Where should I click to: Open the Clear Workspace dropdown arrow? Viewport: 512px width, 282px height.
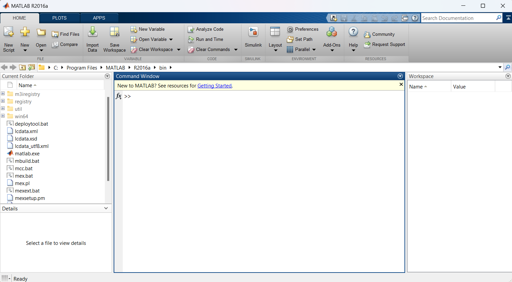pyautogui.click(x=179, y=50)
